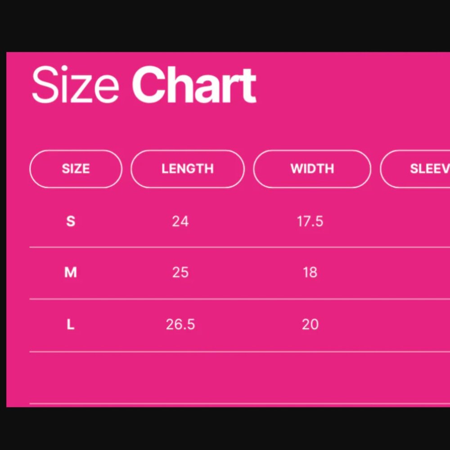Click the length value 25 for size M

tap(180, 272)
